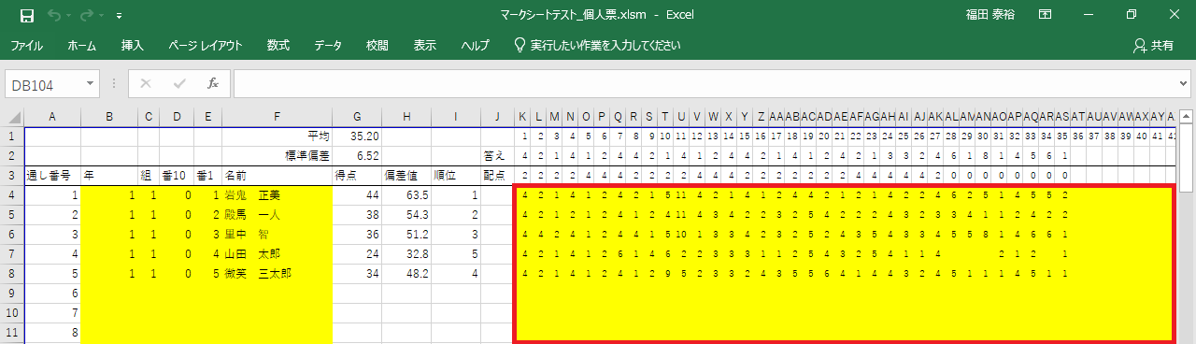Switch to the 表示 tab
Viewport: 1196px width, 344px height.
click(x=425, y=45)
